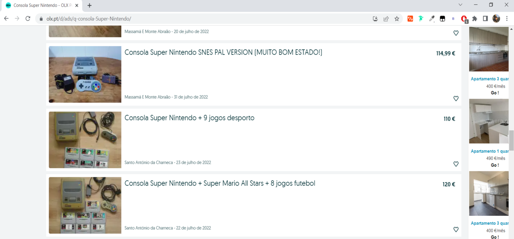This screenshot has width=514, height=239.
Task: Open the orange extension icon in toolbar
Action: (x=410, y=19)
